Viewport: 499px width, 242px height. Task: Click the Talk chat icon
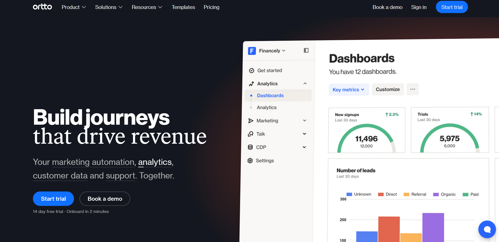[250, 134]
